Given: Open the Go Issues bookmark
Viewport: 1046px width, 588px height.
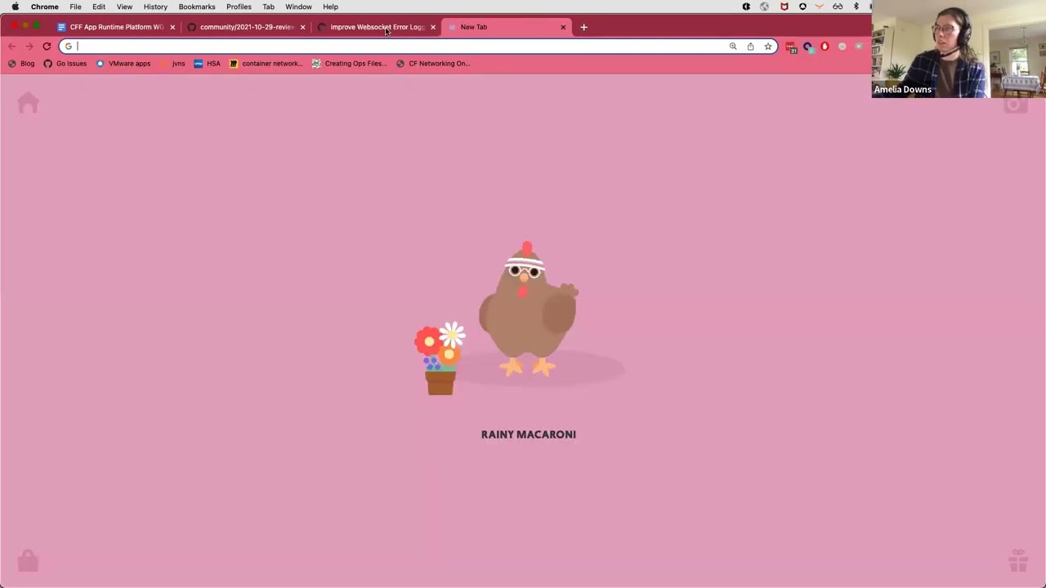Looking at the screenshot, I should tap(65, 64).
